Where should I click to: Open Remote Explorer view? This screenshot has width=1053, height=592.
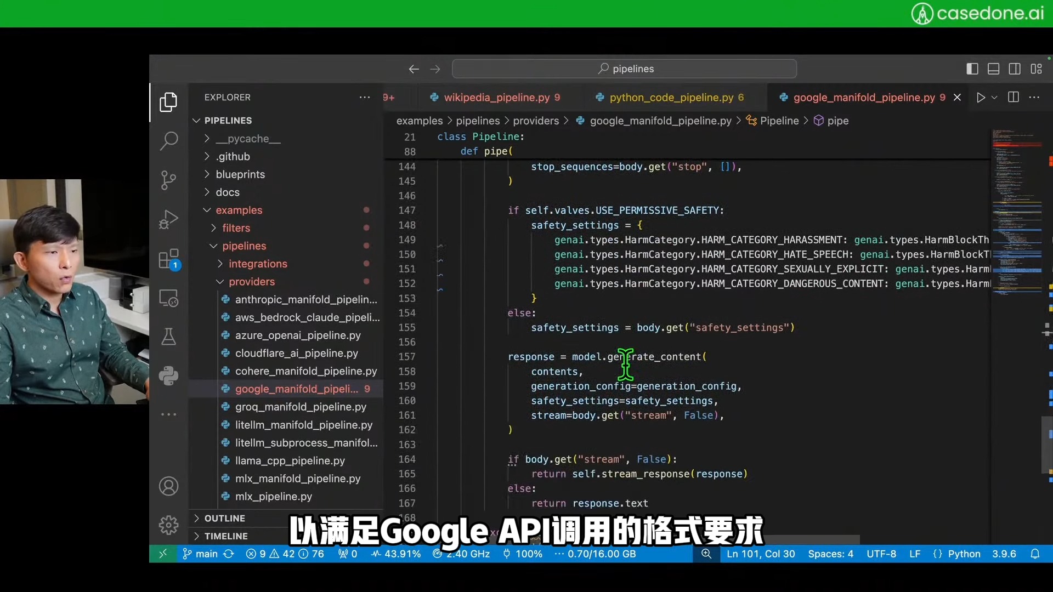coord(168,298)
